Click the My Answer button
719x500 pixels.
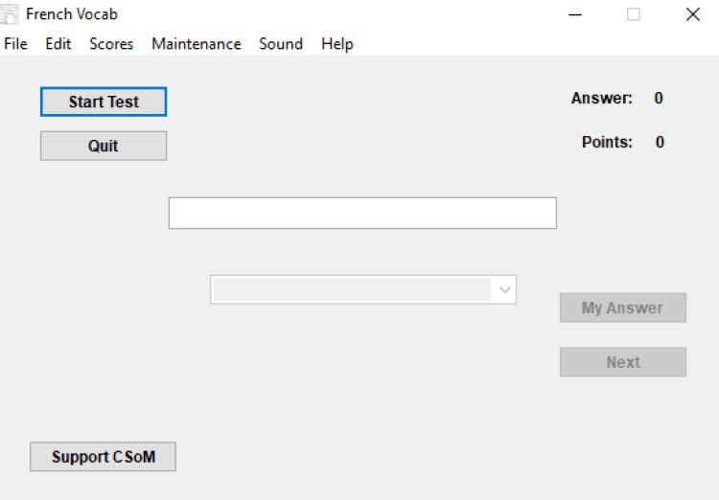pyautogui.click(x=622, y=307)
